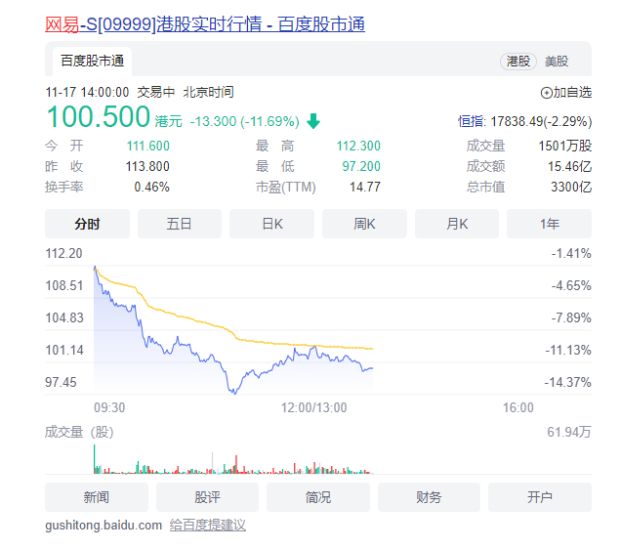
Task: Click the 112.20 price axis label
Action: [63, 254]
